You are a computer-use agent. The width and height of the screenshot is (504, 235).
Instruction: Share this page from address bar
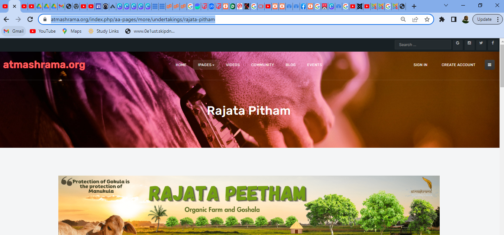pyautogui.click(x=415, y=19)
